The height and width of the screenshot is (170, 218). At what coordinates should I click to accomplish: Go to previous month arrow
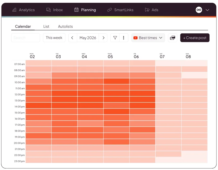(72, 38)
